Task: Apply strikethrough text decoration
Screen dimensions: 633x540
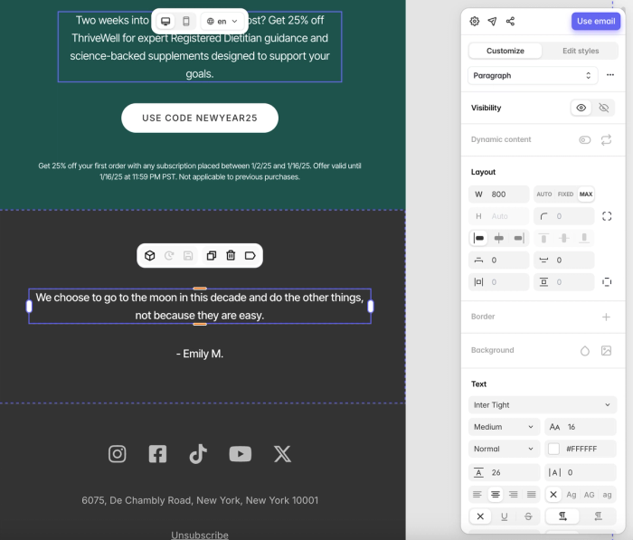Action: click(x=528, y=516)
